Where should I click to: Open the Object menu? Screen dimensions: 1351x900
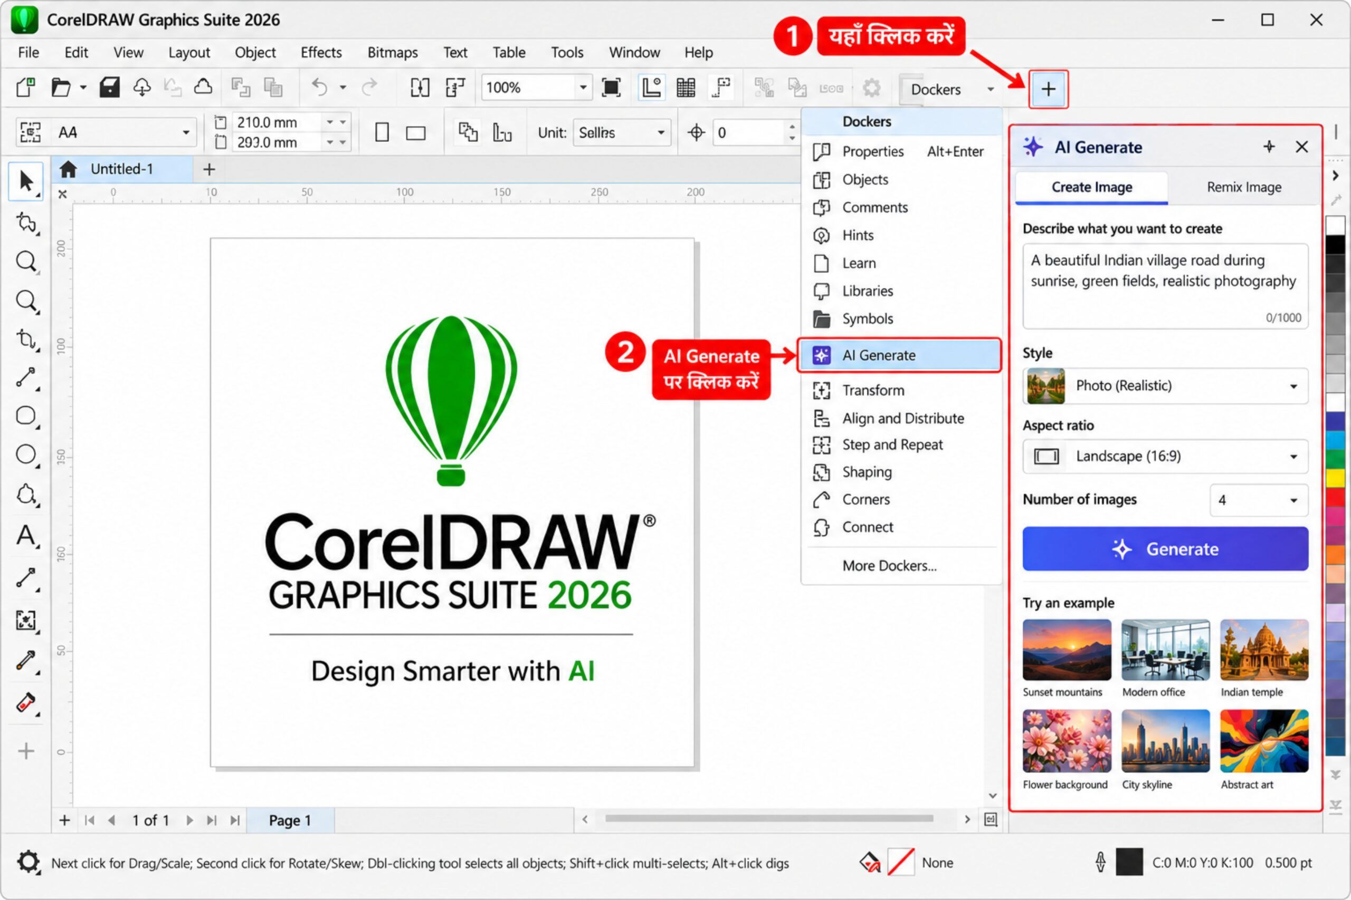[255, 52]
